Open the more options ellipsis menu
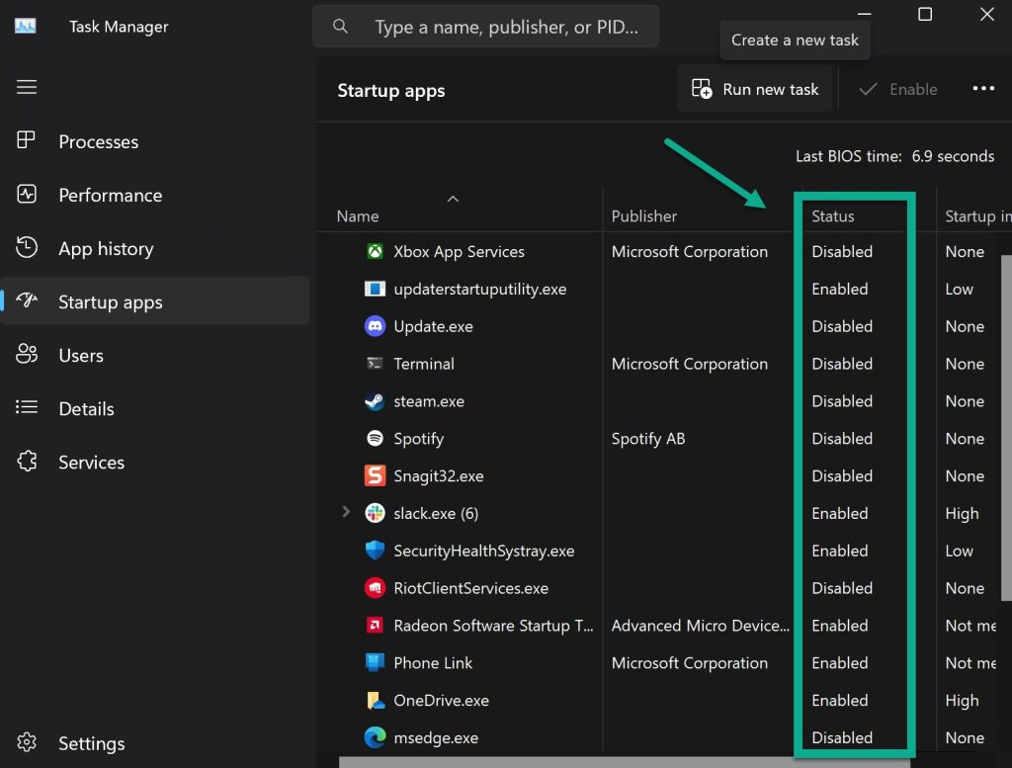 tap(983, 88)
